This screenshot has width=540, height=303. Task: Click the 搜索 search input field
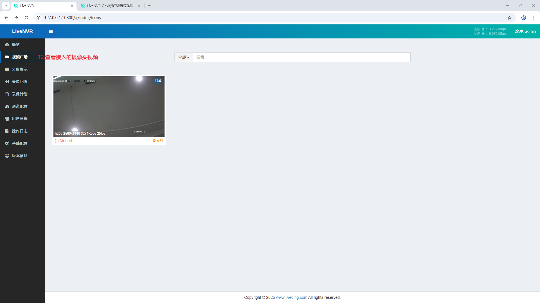301,57
